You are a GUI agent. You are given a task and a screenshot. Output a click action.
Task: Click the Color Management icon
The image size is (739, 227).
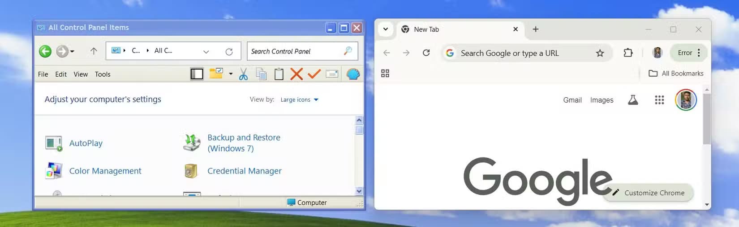(x=54, y=171)
